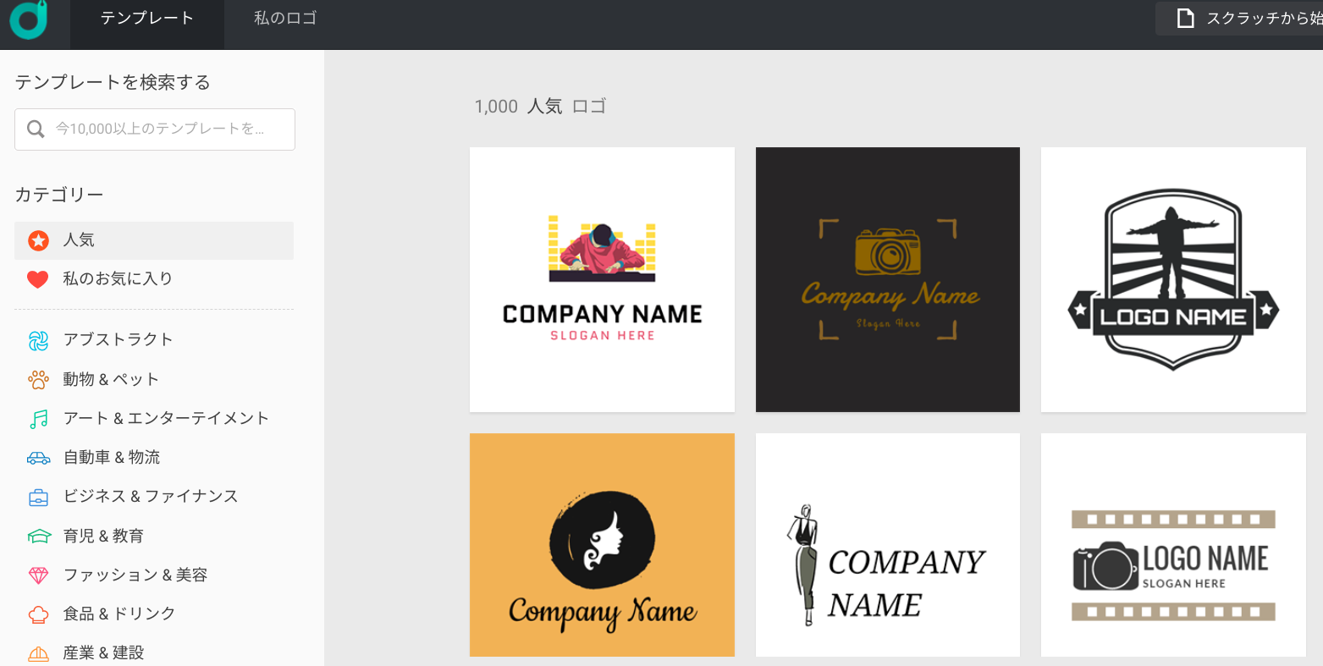Select the star icon for Popular category
This screenshot has width=1323, height=666.
[38, 240]
